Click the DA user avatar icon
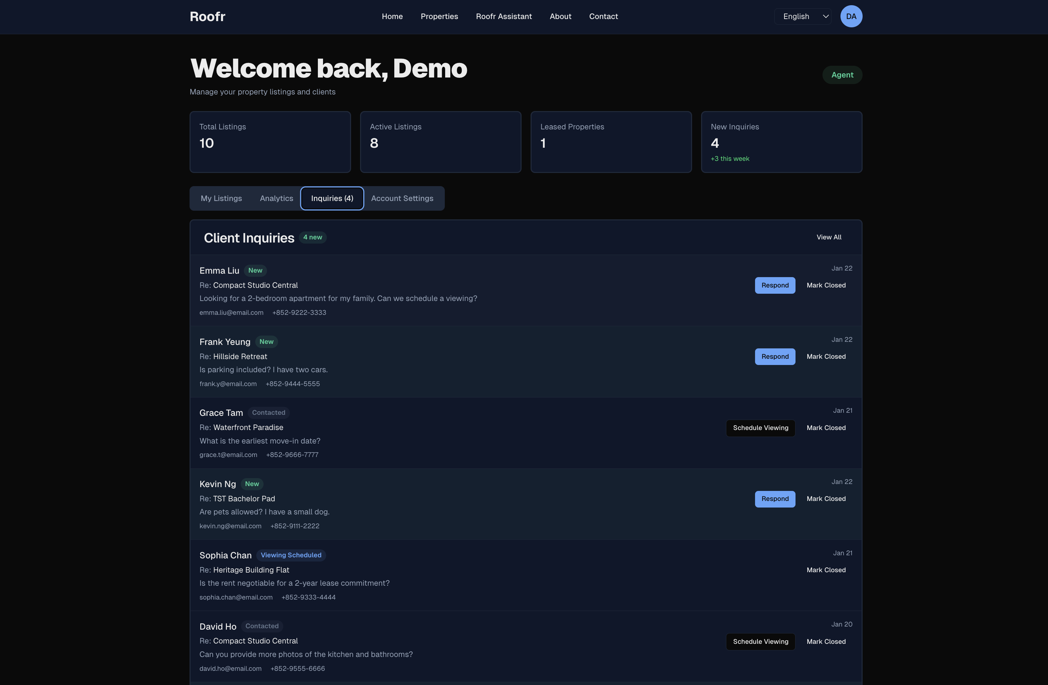 coord(851,16)
